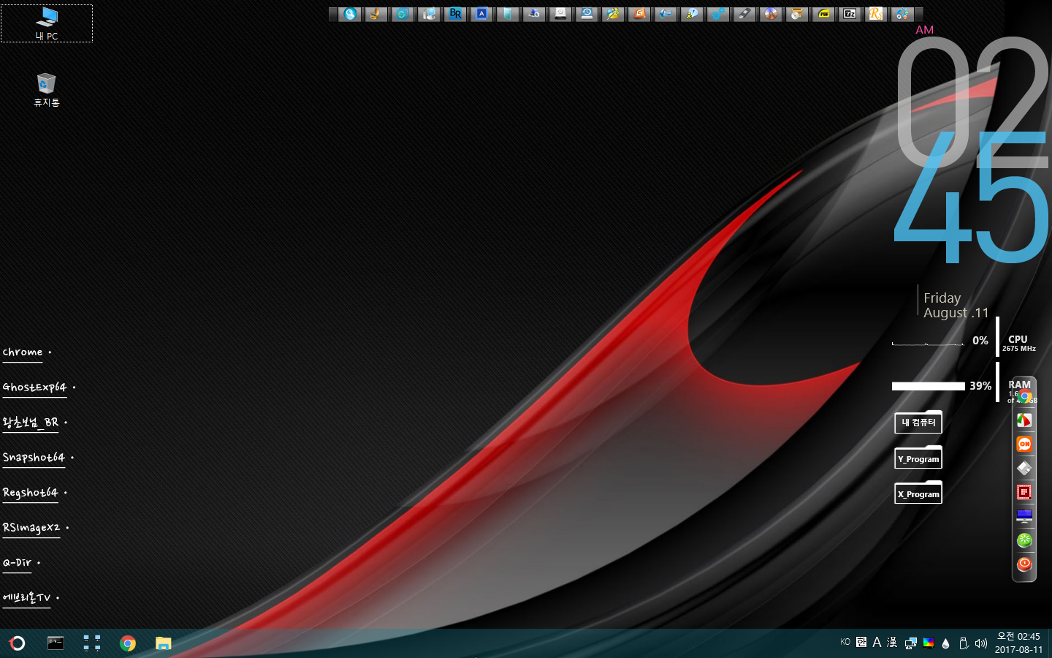Toggle the 한 Korean input mode icon
The height and width of the screenshot is (658, 1052).
tap(861, 642)
